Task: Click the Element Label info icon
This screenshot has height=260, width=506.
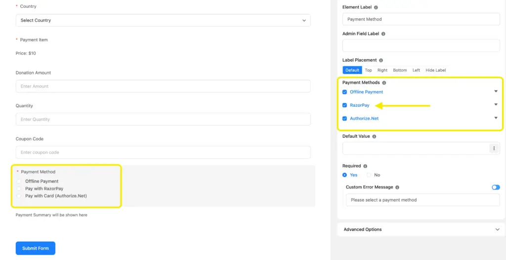Action: pyautogui.click(x=376, y=7)
